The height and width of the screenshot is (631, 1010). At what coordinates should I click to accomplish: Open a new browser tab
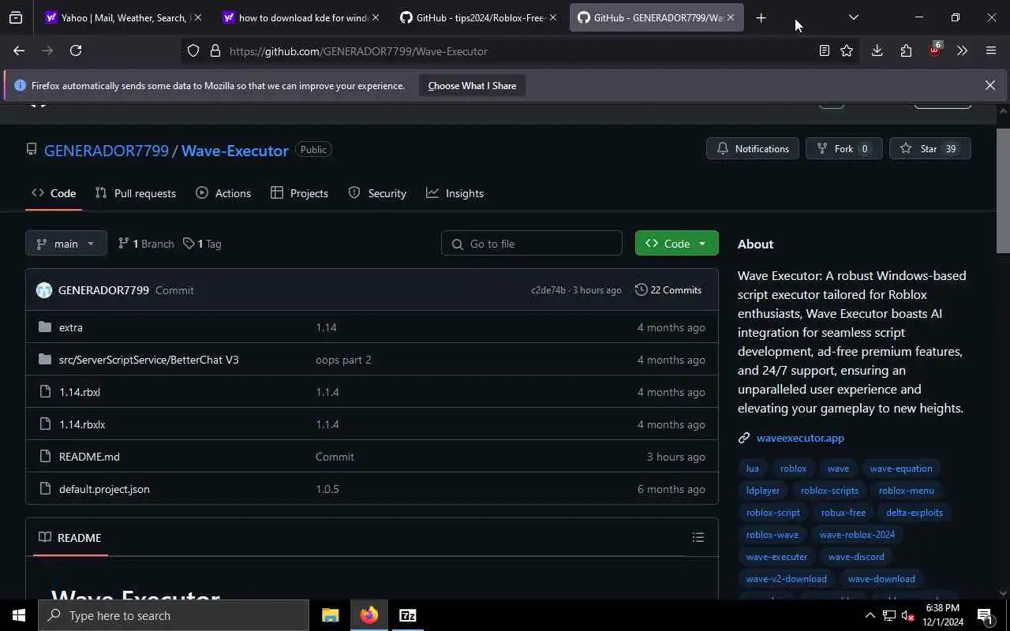click(x=761, y=17)
